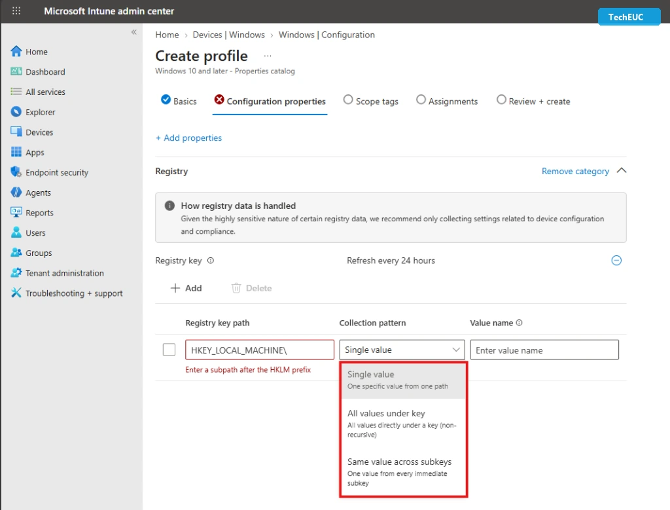Click the Registry key path column header
The width and height of the screenshot is (670, 510).
click(x=217, y=323)
